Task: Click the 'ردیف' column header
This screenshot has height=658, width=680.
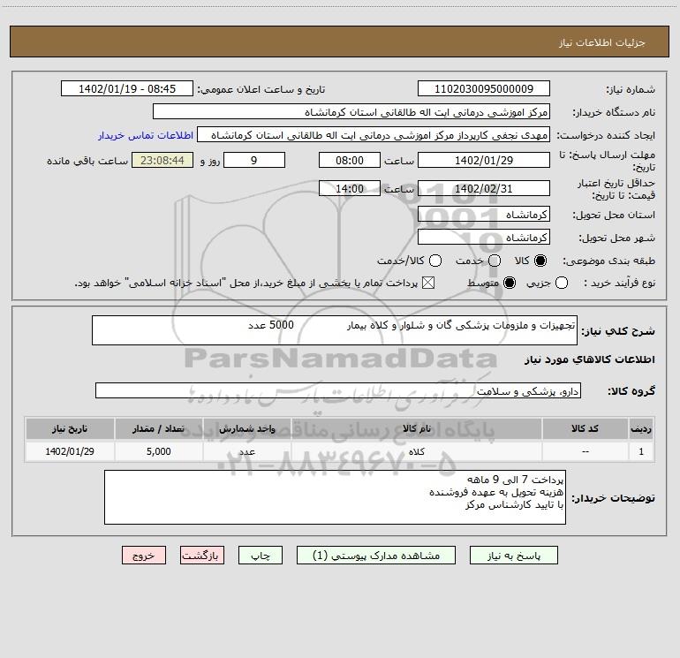Action: 641,428
